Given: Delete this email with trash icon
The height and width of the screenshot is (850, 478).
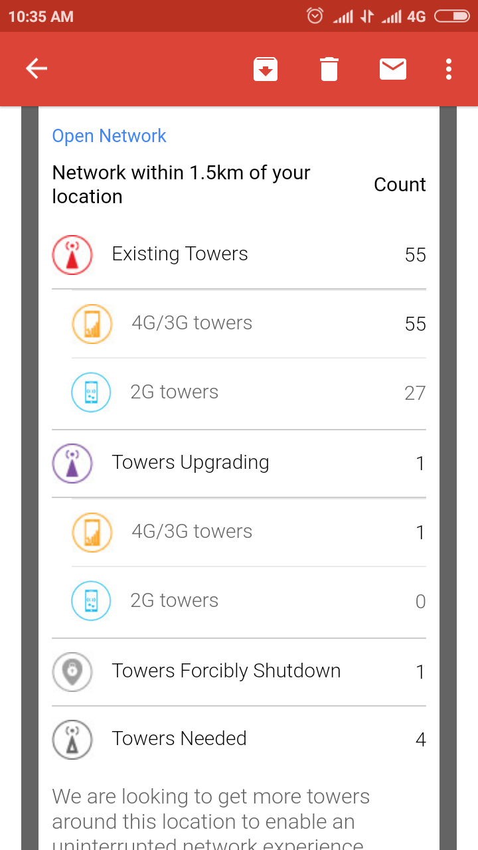Looking at the screenshot, I should pyautogui.click(x=329, y=69).
